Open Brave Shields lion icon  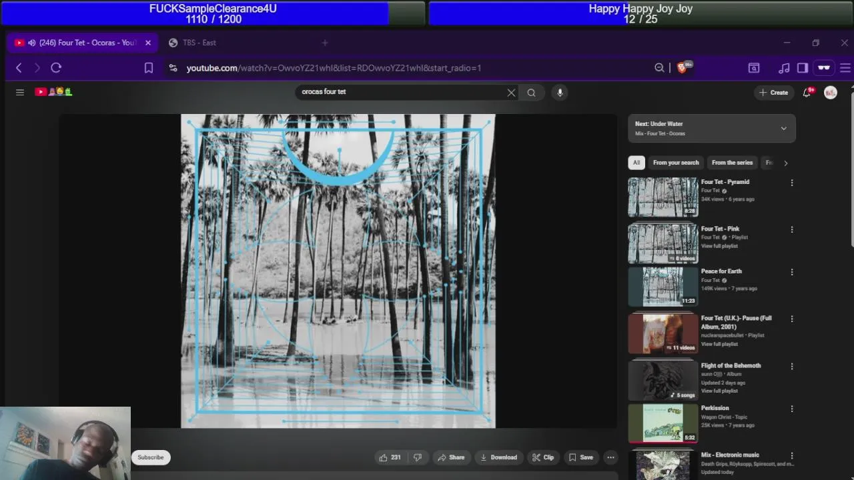pos(682,68)
